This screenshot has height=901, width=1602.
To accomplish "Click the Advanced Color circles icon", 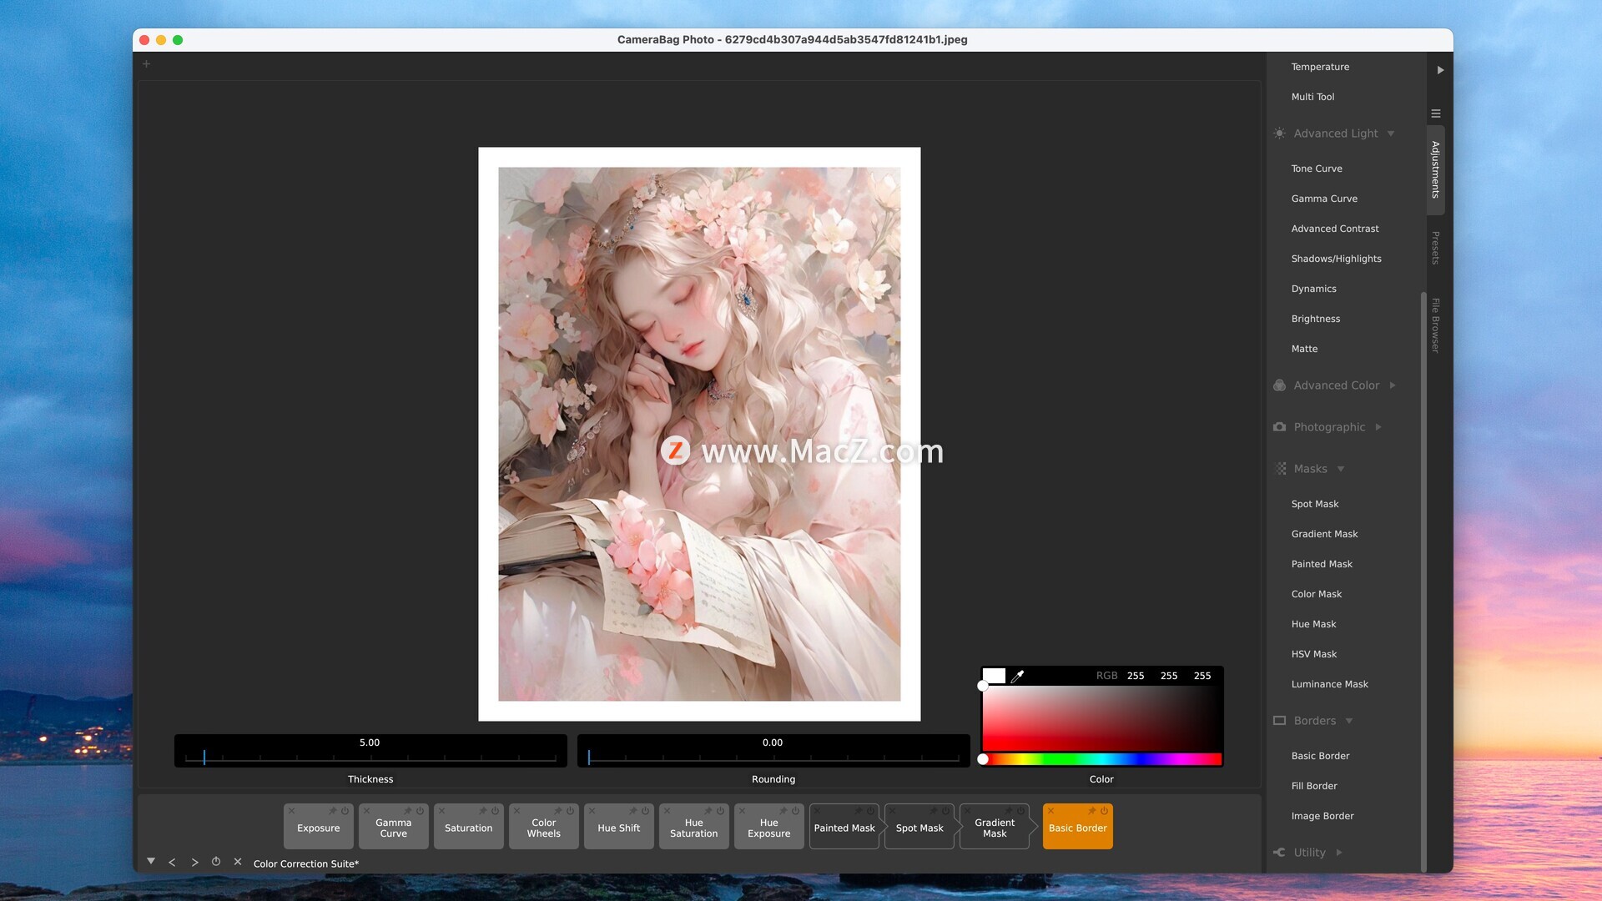I will 1280,385.
